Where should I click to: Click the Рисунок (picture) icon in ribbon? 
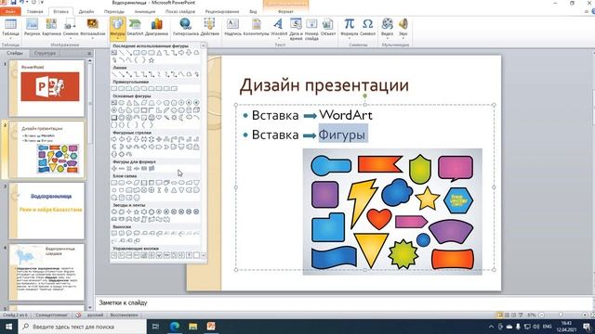tap(32, 27)
